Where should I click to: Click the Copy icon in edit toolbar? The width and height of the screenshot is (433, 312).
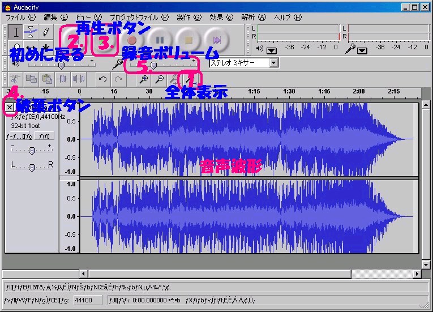pos(31,79)
